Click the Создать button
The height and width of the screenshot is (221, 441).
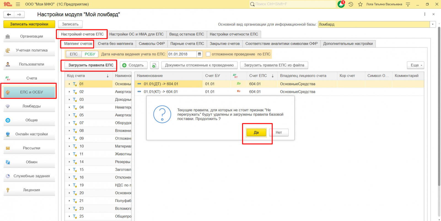133,65
